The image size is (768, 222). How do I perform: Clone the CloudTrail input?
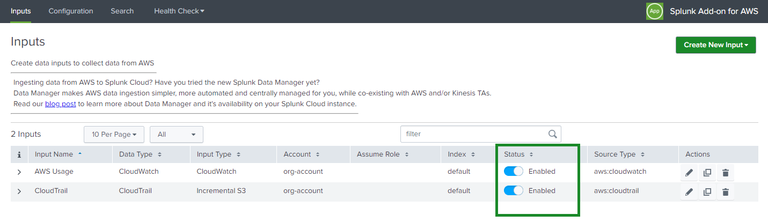tap(707, 191)
